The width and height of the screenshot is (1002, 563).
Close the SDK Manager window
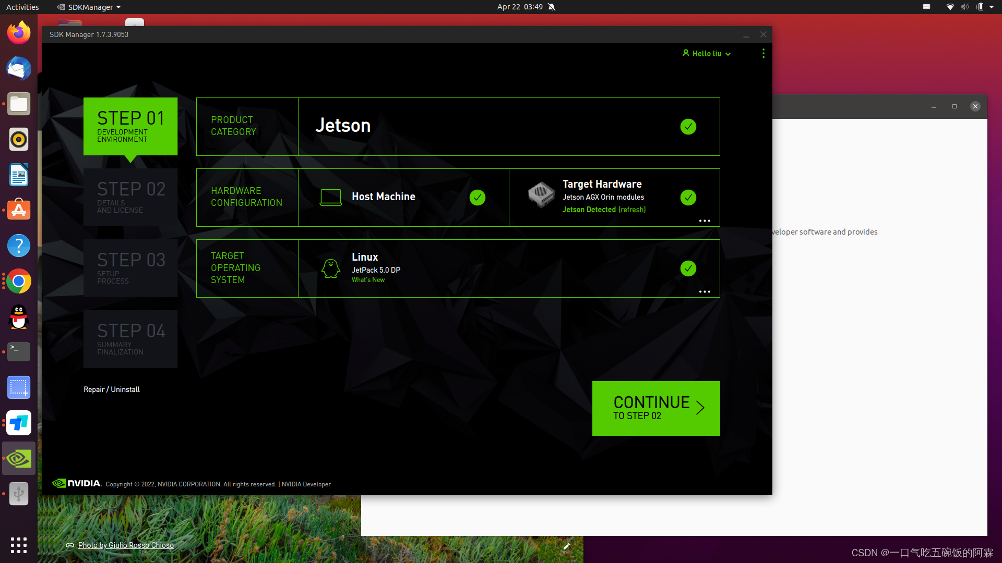tap(764, 34)
